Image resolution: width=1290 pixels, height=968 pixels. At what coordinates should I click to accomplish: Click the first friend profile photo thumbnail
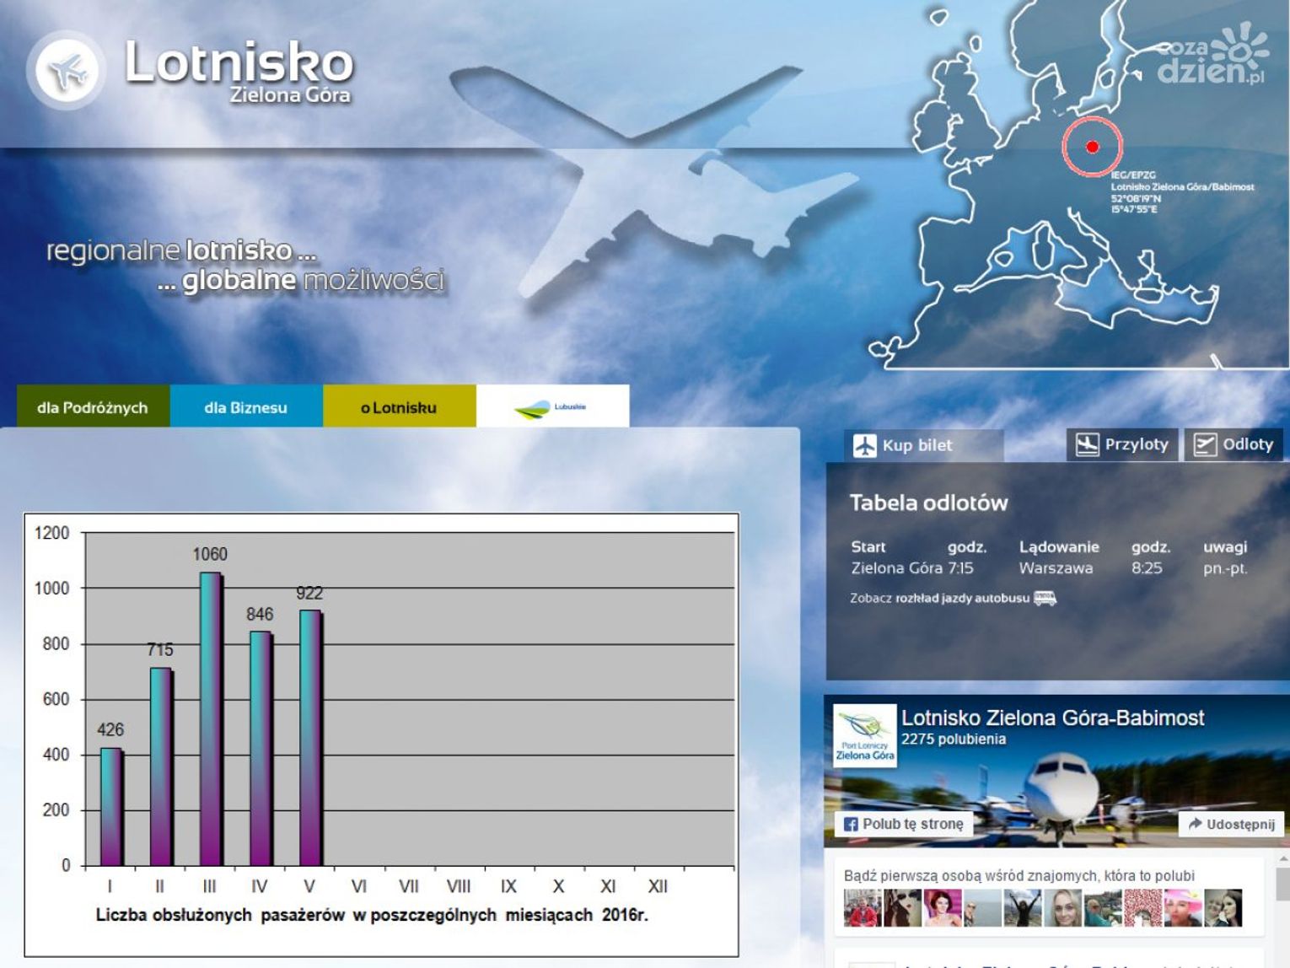click(x=862, y=908)
